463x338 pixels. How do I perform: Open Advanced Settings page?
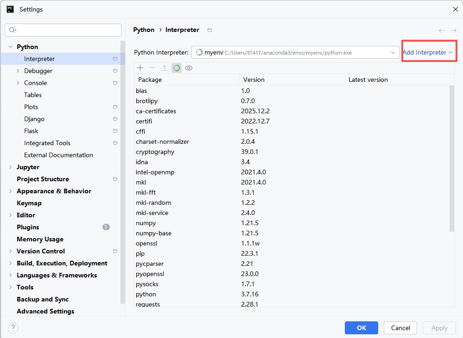pyautogui.click(x=45, y=311)
